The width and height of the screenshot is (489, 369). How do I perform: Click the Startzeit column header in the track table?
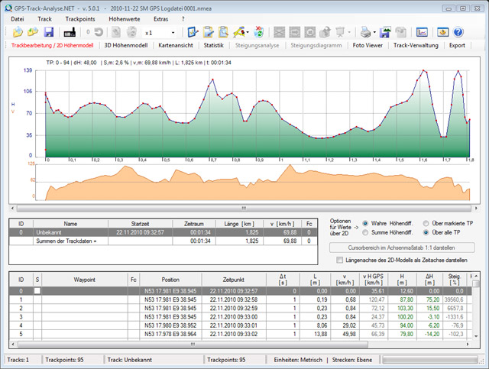[x=140, y=224]
